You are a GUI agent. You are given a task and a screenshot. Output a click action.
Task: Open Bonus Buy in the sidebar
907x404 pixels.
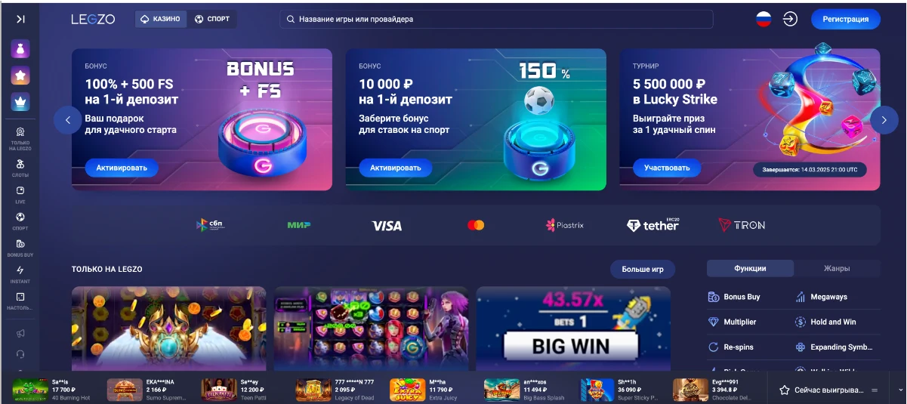tap(20, 248)
